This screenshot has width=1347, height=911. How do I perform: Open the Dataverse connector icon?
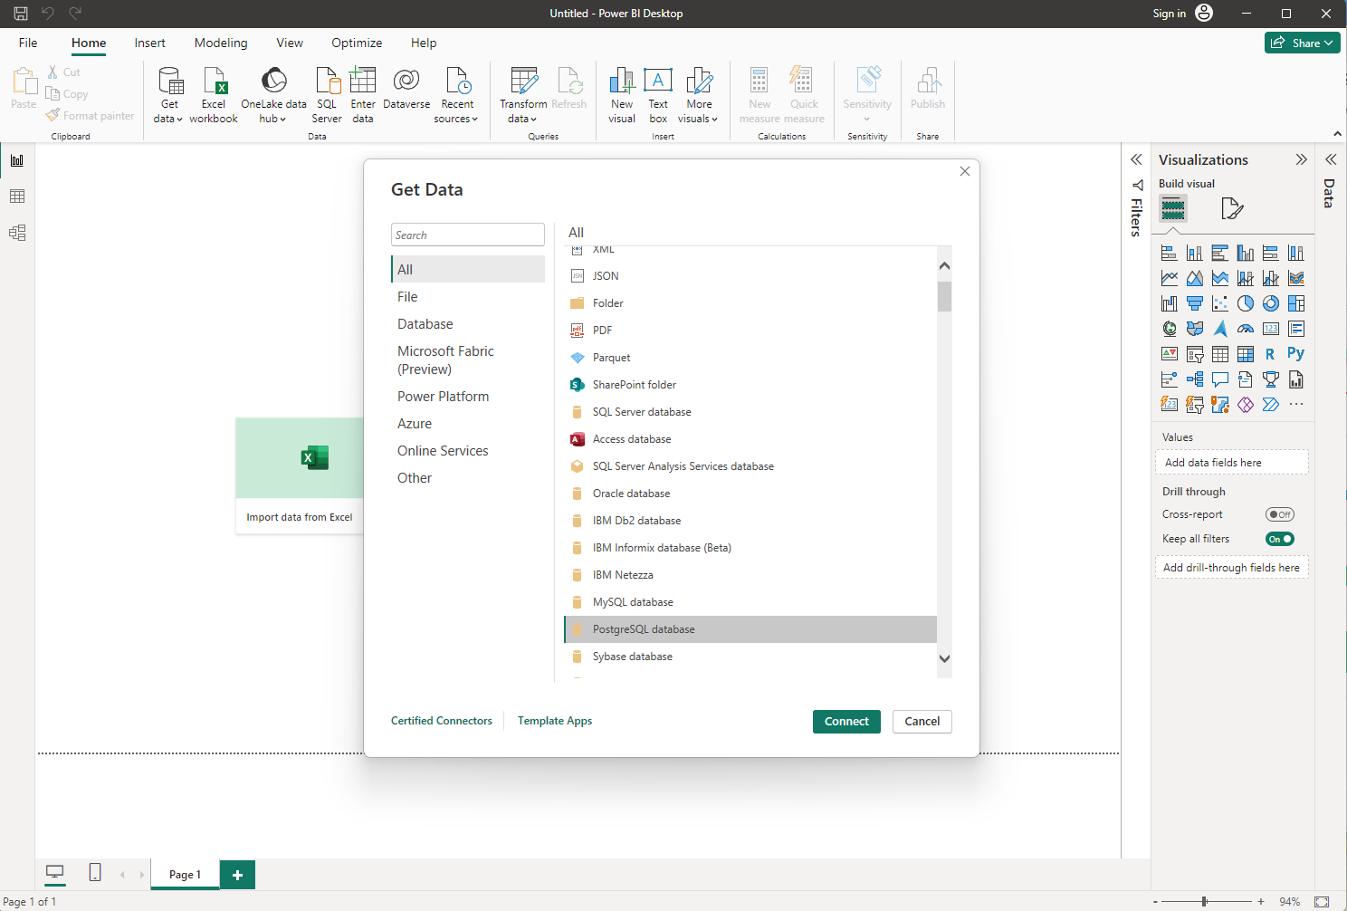point(406,89)
